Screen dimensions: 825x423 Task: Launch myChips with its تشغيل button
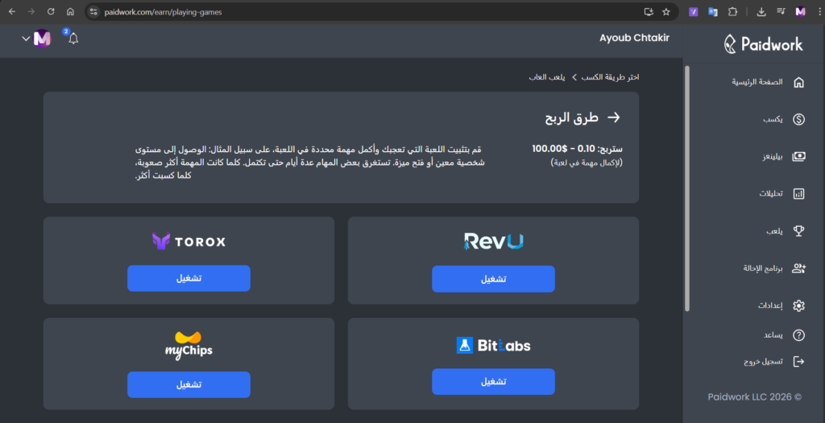click(x=189, y=384)
